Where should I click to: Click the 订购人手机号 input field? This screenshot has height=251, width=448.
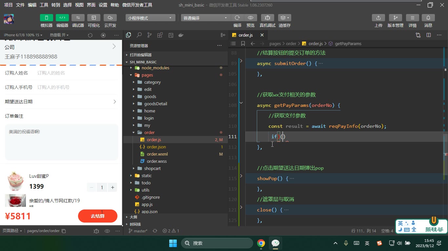[x=77, y=87]
